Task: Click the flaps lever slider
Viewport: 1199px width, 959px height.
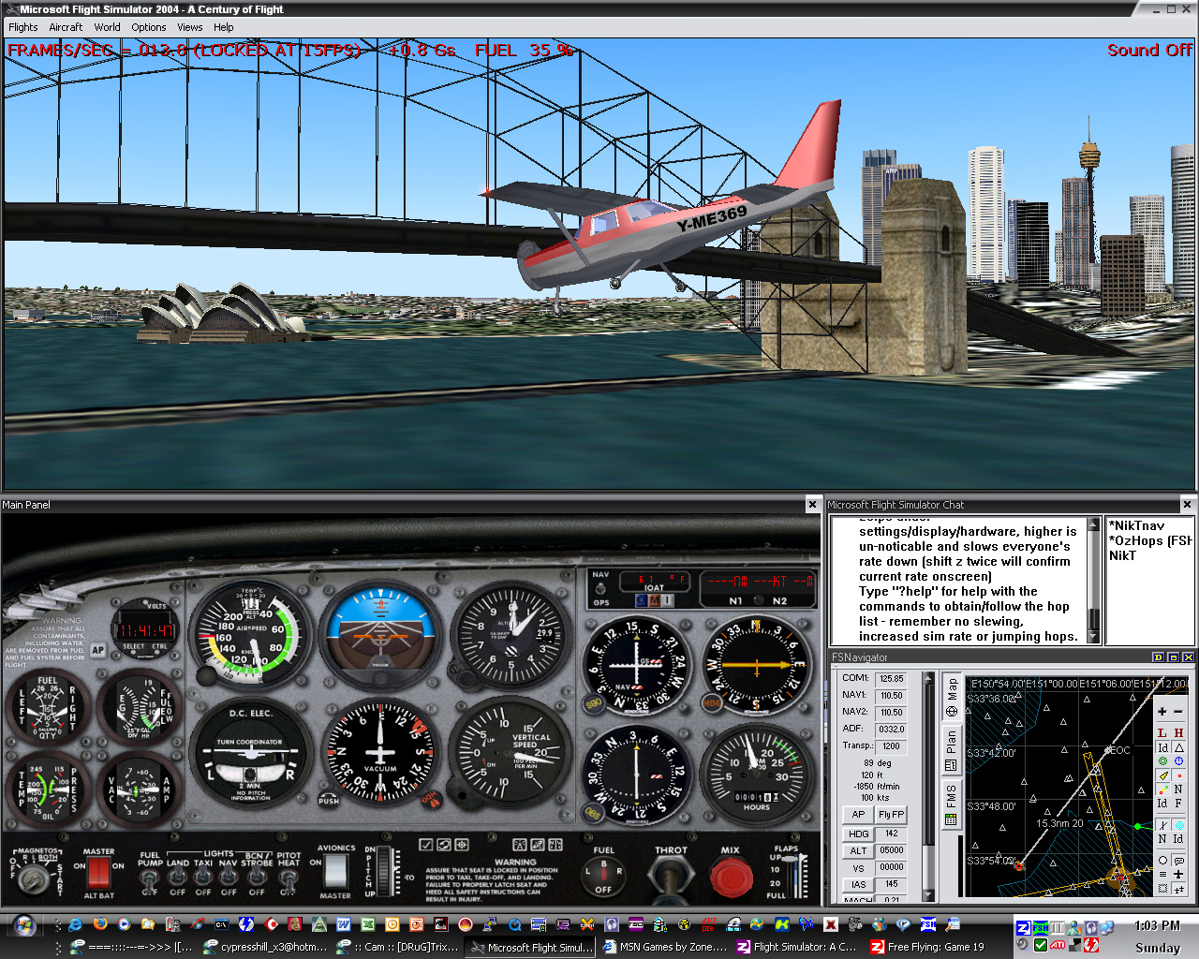Action: pyautogui.click(x=799, y=875)
